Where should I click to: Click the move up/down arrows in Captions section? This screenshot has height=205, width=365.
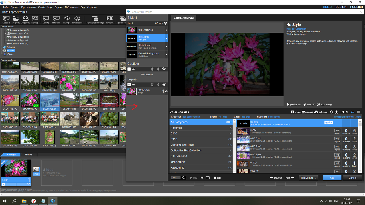[x=158, y=69]
